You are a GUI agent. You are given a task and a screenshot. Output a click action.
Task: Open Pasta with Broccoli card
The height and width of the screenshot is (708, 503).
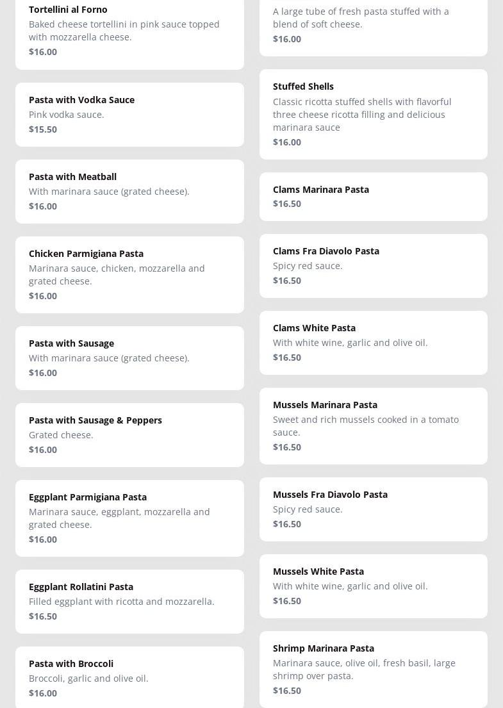coord(129,677)
